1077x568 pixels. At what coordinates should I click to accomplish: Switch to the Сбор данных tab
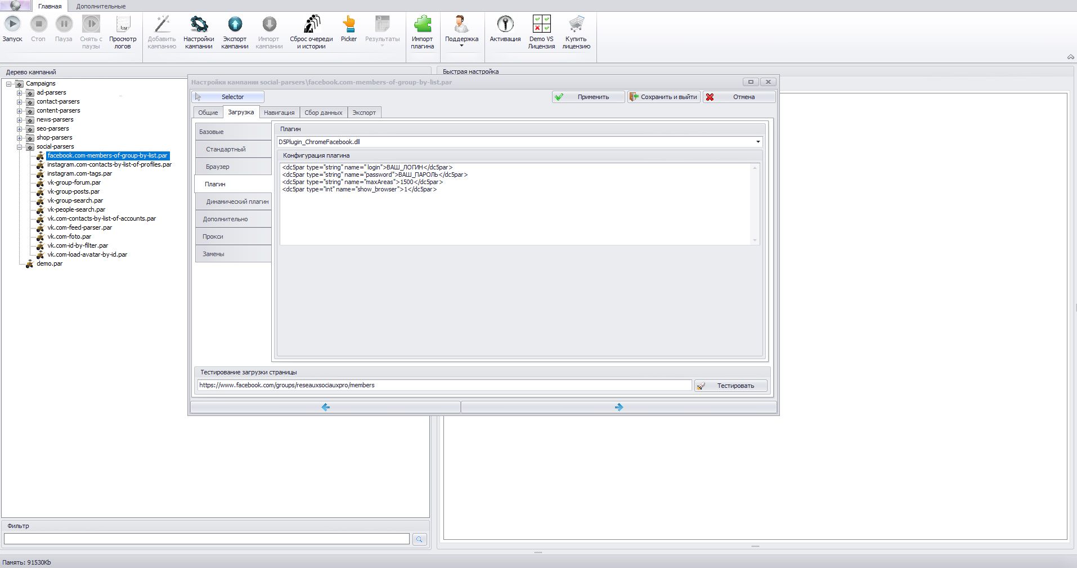coord(324,113)
